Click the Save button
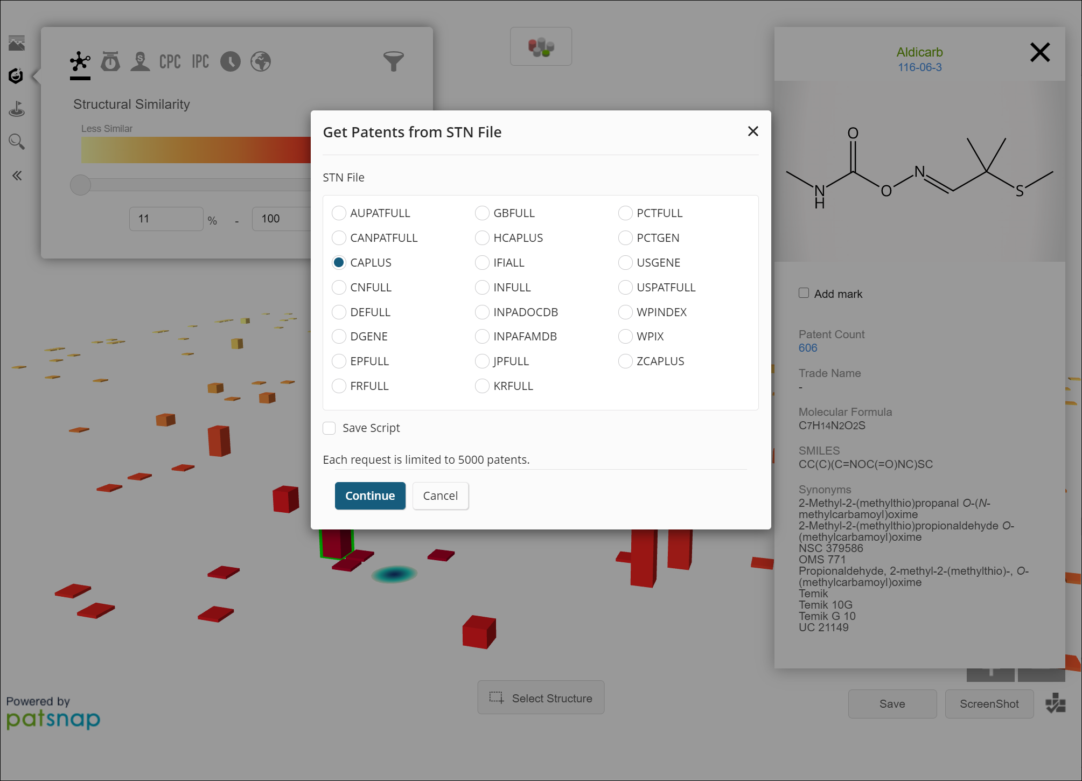Viewport: 1082px width, 781px height. click(x=892, y=704)
